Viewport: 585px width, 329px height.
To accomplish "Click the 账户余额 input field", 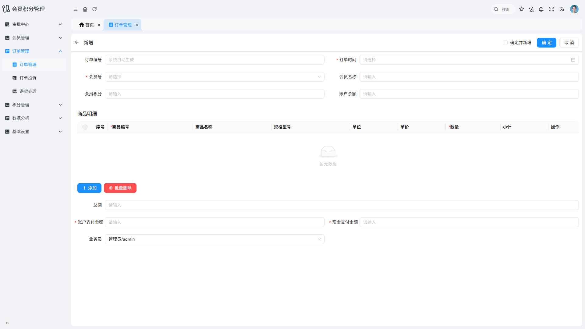I will point(469,94).
